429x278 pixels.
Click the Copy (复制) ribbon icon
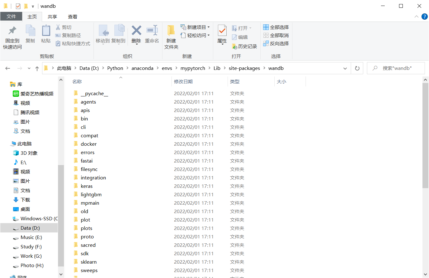pyautogui.click(x=30, y=31)
